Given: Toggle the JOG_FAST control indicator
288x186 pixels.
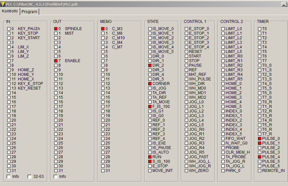Looking at the screenshot, I should pos(186,157).
